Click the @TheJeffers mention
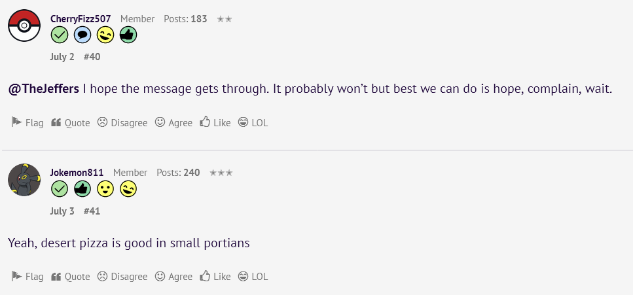The width and height of the screenshot is (633, 295). [43, 89]
